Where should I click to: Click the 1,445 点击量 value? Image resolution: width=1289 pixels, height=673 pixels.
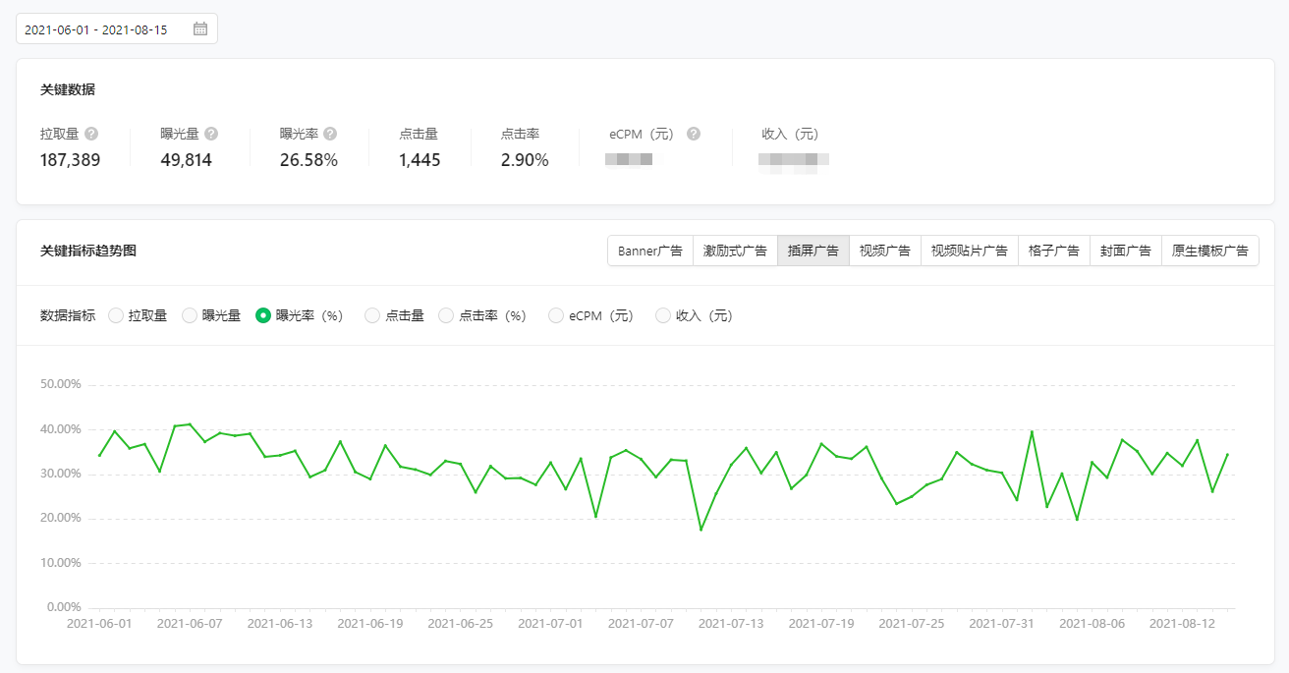tap(420, 160)
